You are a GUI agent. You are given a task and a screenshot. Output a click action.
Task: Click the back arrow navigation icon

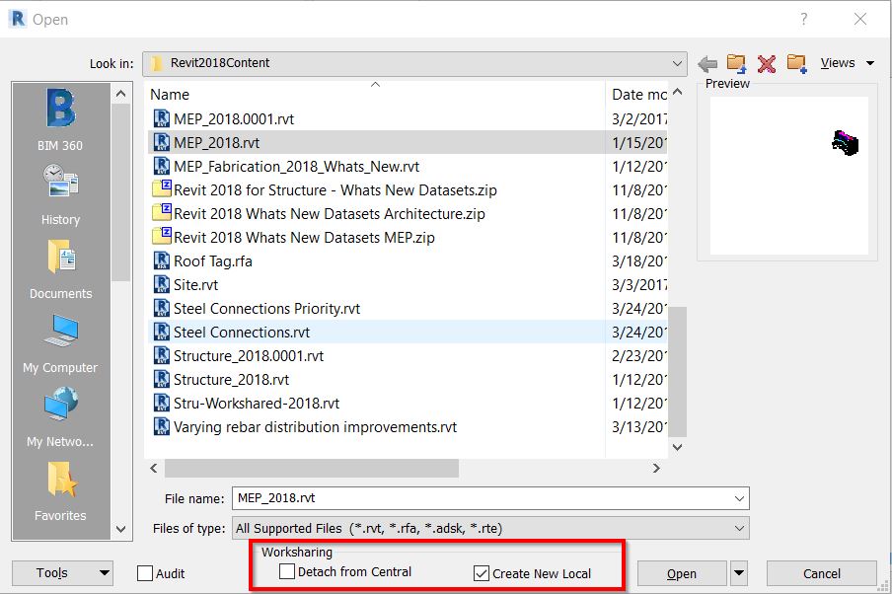click(x=706, y=64)
